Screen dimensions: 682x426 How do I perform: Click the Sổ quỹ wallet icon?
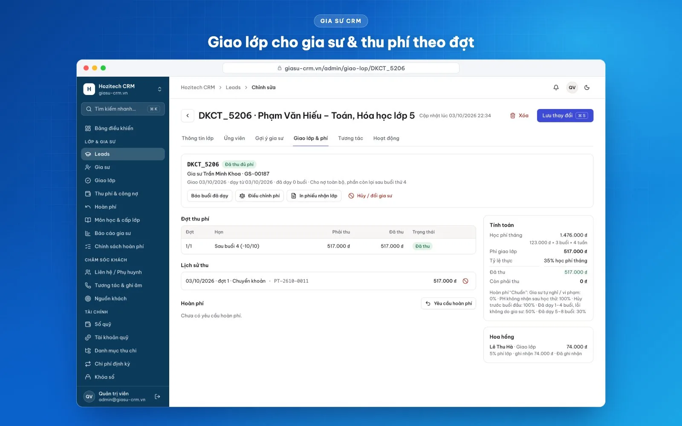pyautogui.click(x=88, y=324)
